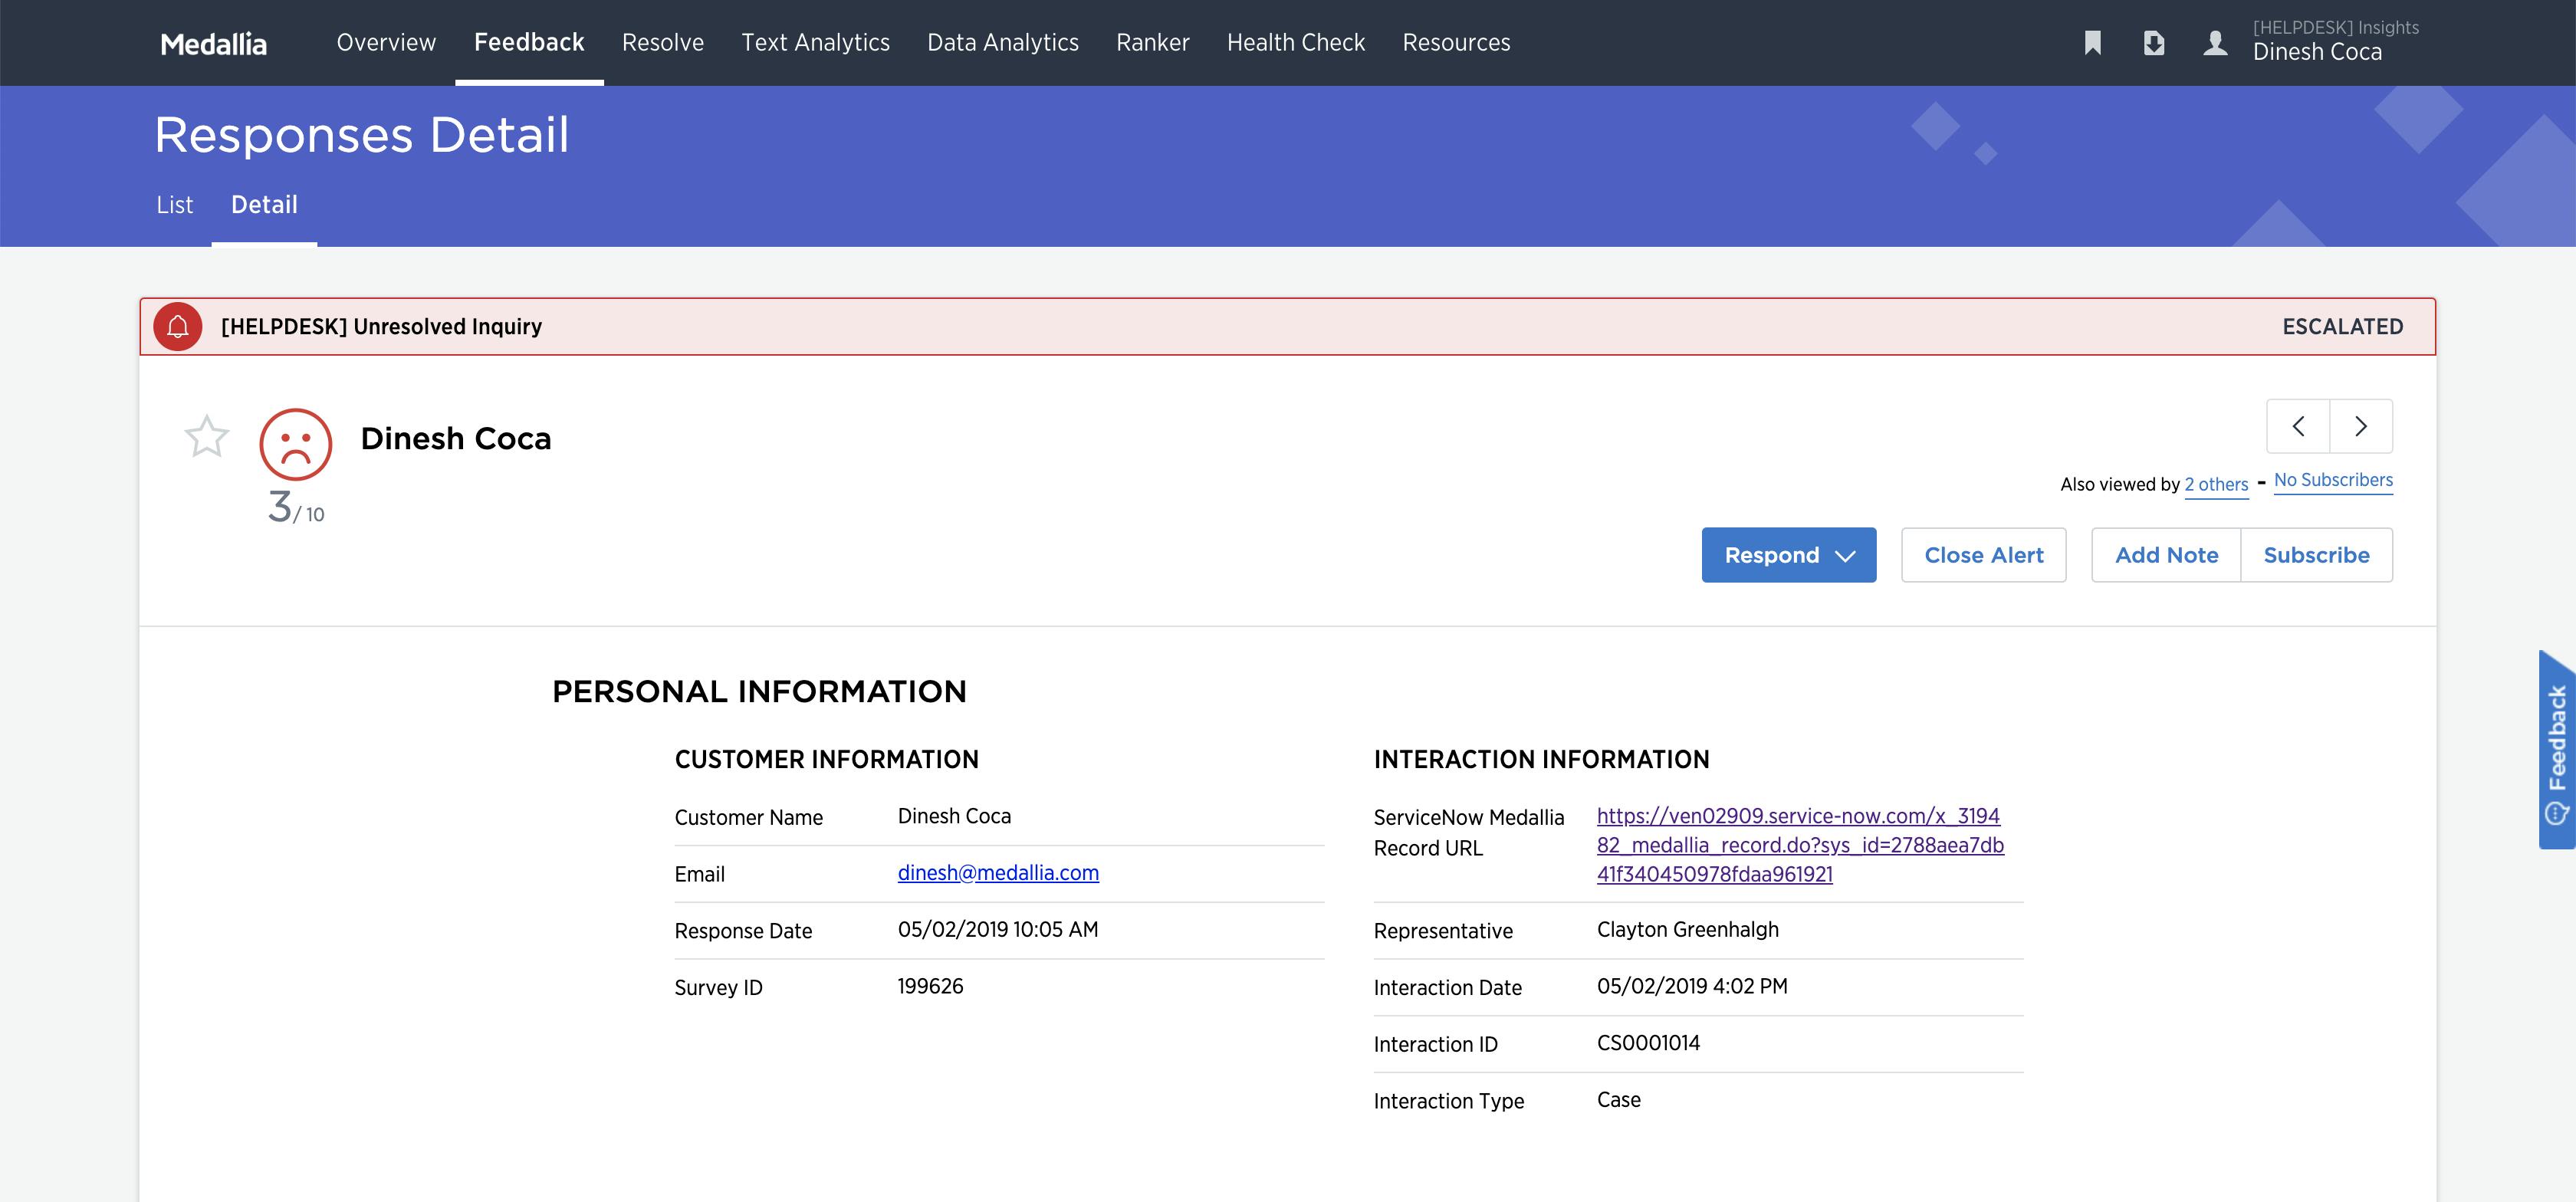Go to next response arrow
Viewport: 2576px width, 1202px height.
click(x=2361, y=427)
